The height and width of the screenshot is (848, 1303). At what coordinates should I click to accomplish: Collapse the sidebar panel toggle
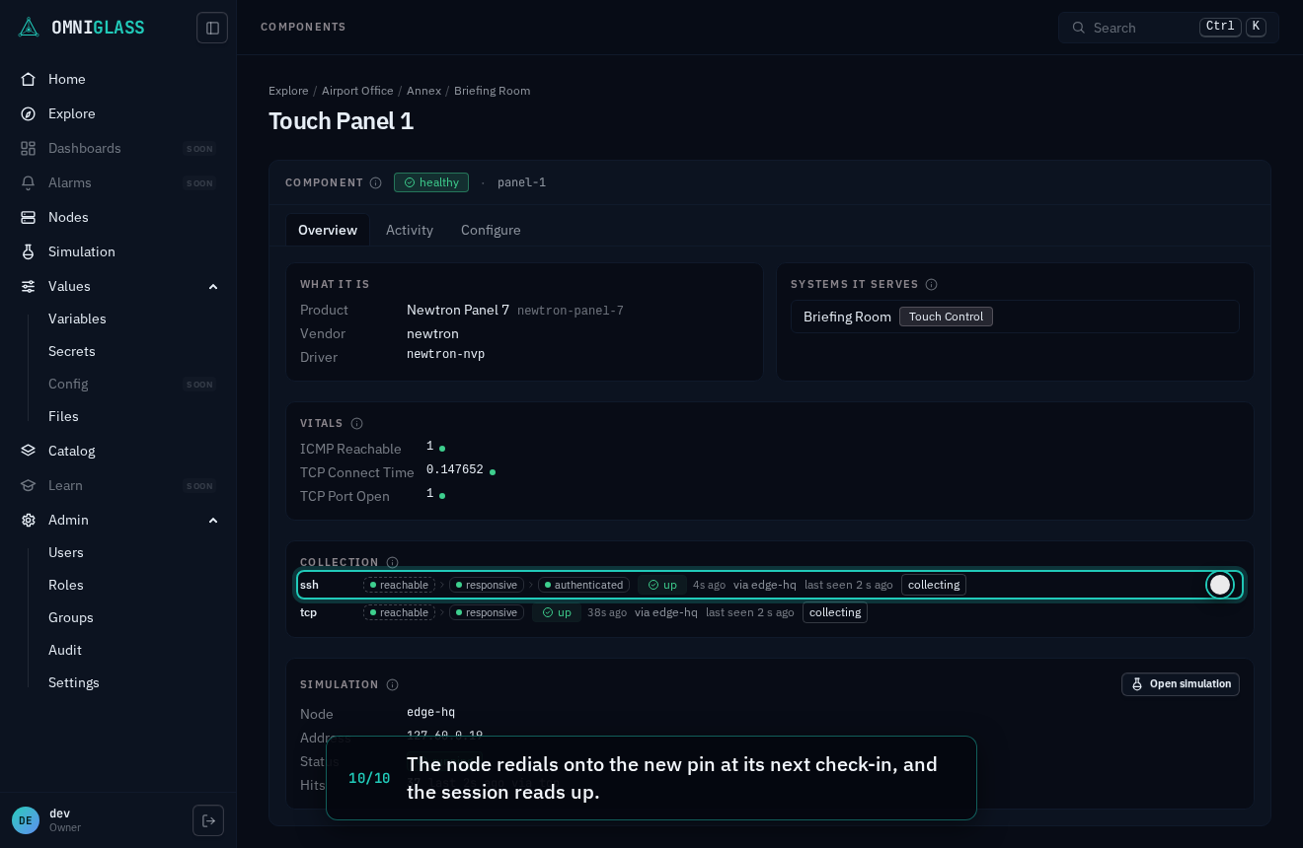[x=212, y=28]
